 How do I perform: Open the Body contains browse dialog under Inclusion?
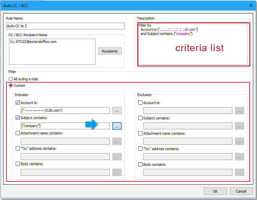click(117, 172)
